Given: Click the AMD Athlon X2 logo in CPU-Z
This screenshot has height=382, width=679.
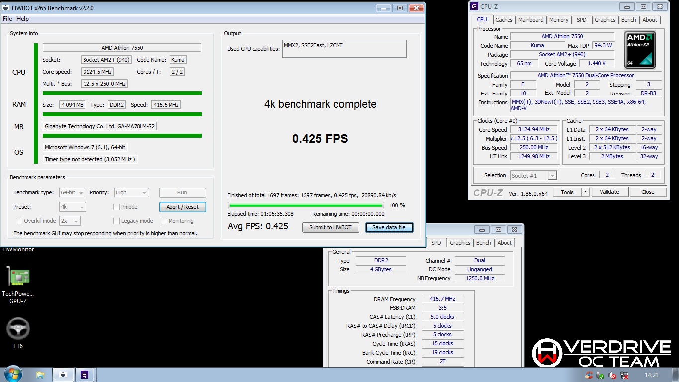Looking at the screenshot, I should point(640,50).
